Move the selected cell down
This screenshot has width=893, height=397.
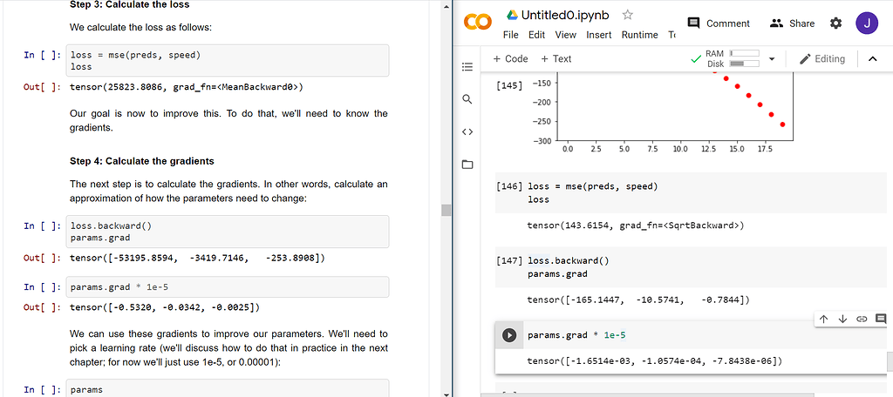[x=842, y=319]
